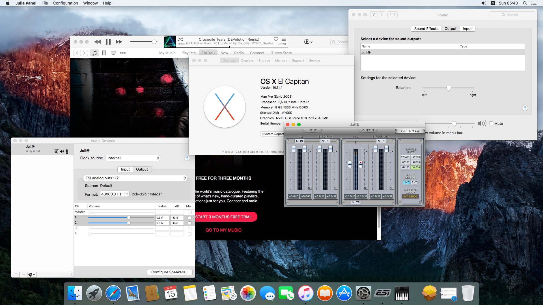Open Spotlight search in the menu bar
543x305 pixels.
pyautogui.click(x=525, y=3)
